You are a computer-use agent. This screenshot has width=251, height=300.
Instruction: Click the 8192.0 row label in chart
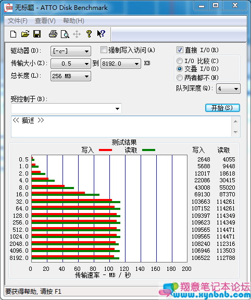click(x=19, y=258)
